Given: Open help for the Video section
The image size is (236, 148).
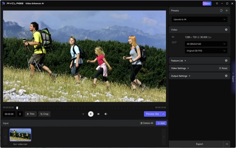Looking at the screenshot, I should click(226, 30).
